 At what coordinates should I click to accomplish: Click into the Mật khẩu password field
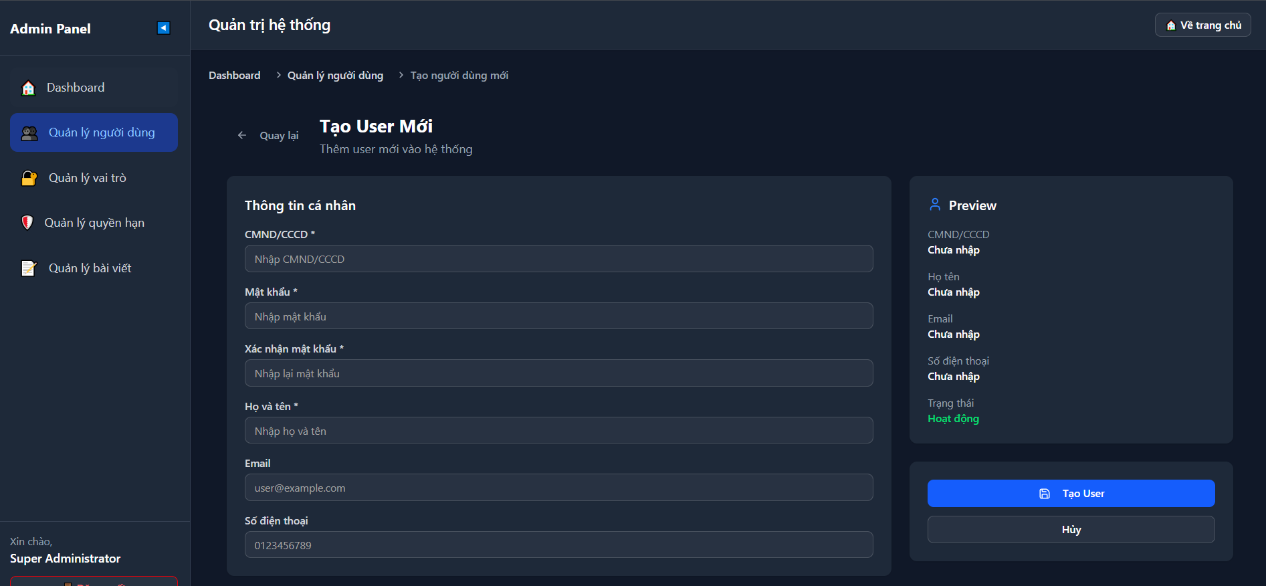point(558,316)
